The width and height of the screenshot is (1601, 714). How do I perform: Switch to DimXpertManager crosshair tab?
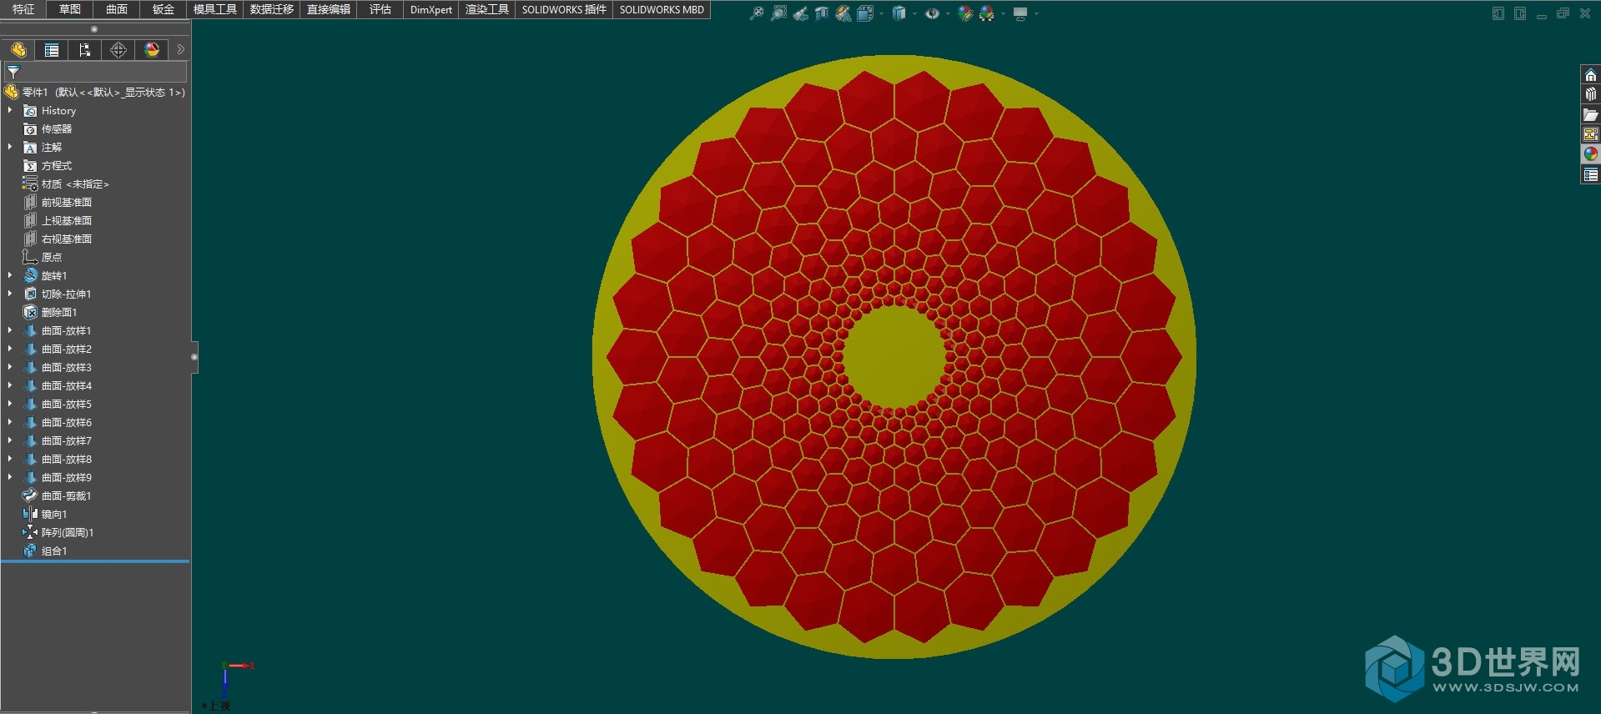tap(118, 50)
